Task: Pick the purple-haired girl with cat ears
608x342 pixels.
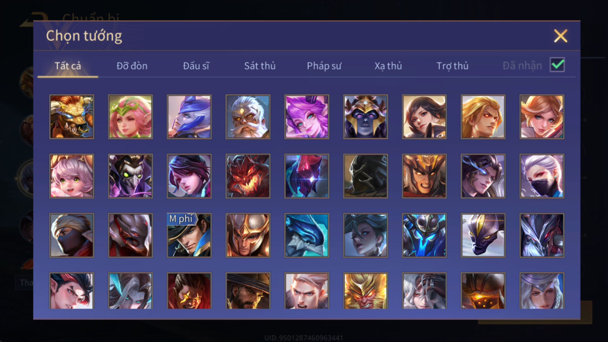Action: click(x=307, y=117)
